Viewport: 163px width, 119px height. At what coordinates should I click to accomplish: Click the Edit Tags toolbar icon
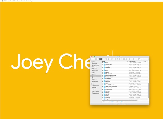click(121, 59)
